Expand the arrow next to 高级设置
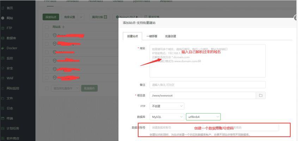 [81, 17]
